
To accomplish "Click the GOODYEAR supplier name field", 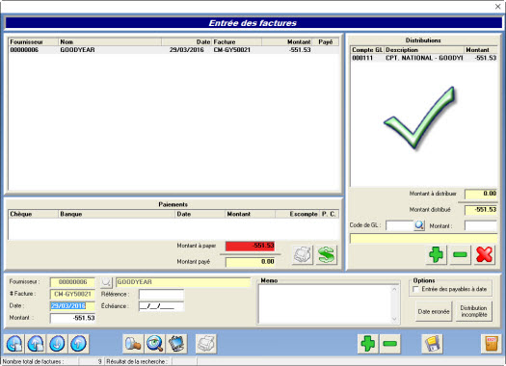I will click(x=183, y=282).
